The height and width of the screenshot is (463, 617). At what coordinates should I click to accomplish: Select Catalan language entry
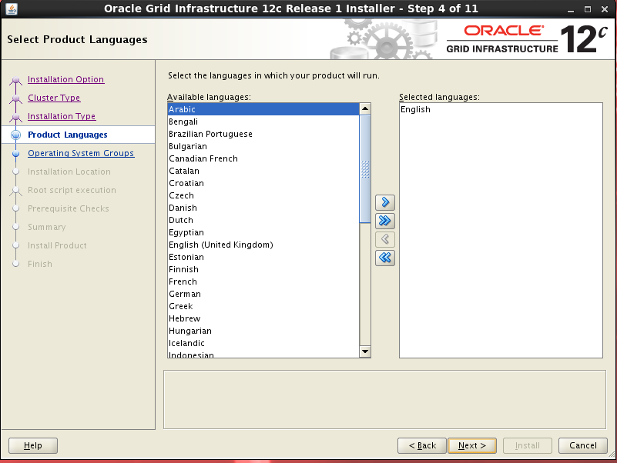point(263,171)
